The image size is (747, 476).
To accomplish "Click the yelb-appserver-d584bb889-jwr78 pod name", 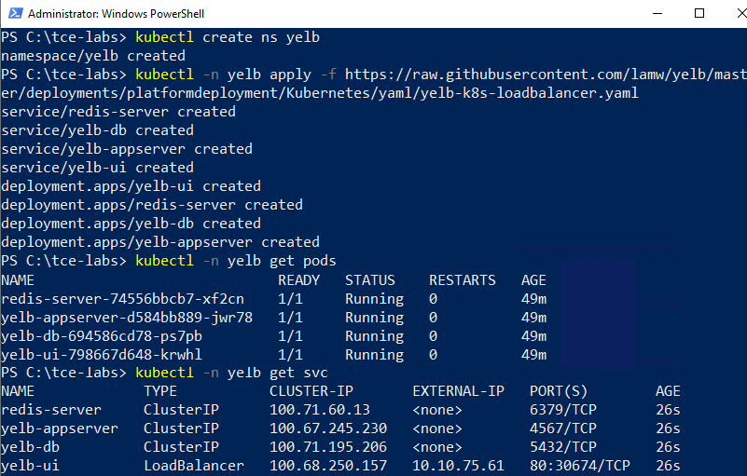I will [x=127, y=318].
